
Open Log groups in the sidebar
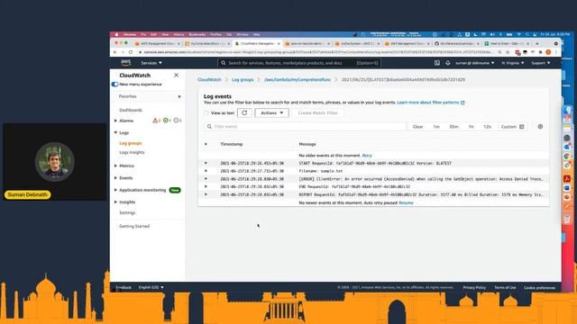point(130,143)
